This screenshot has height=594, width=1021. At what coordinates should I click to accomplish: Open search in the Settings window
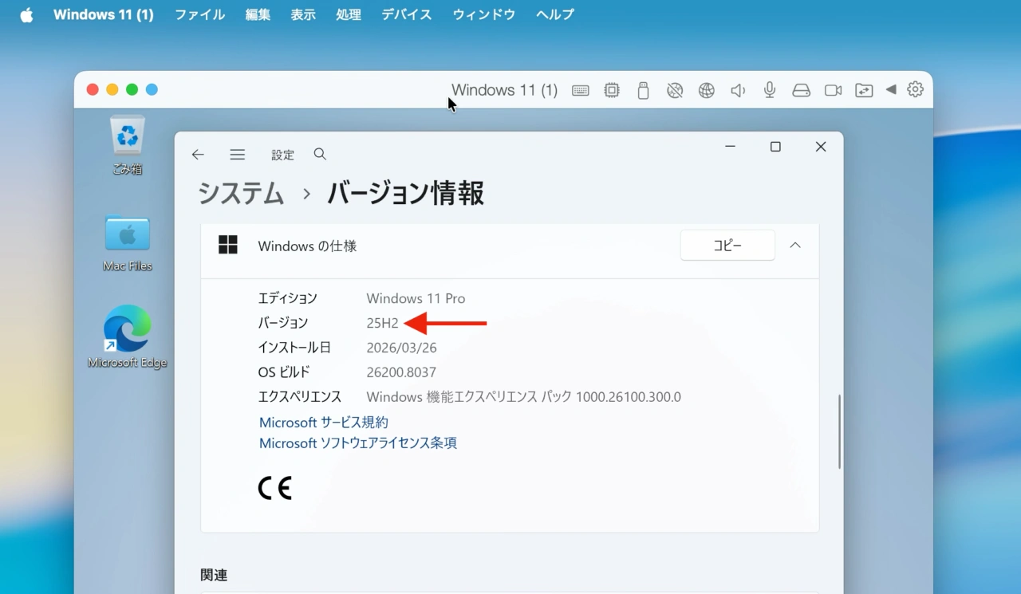coord(320,154)
